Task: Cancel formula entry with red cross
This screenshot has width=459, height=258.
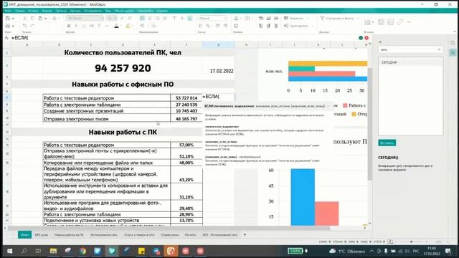Action: [366, 38]
